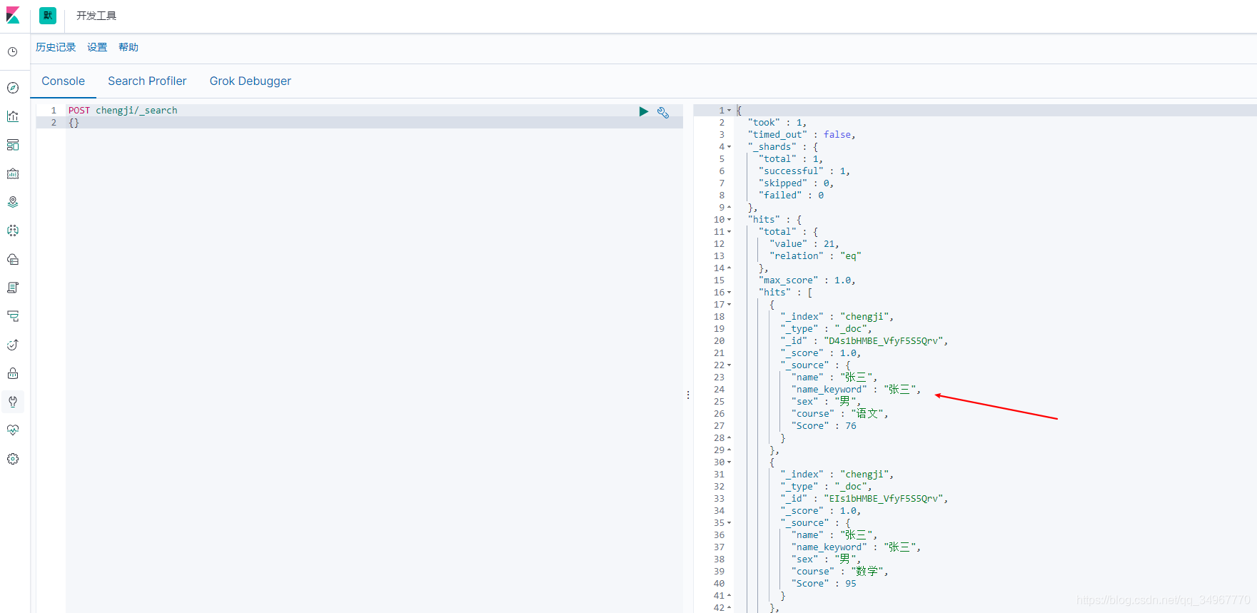Screen dimensions: 1257x613
Task: Open Infrastructure icon in sidebar
Action: [x=13, y=259]
